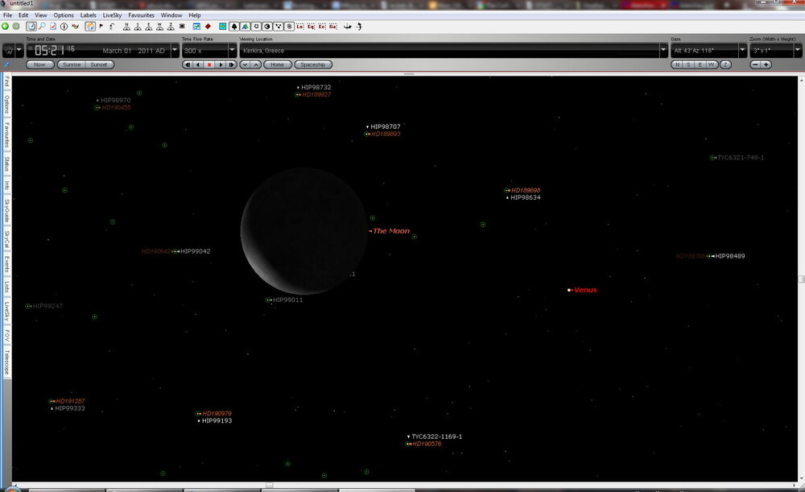
Task: Click the Venus label in the sky
Action: pos(585,290)
